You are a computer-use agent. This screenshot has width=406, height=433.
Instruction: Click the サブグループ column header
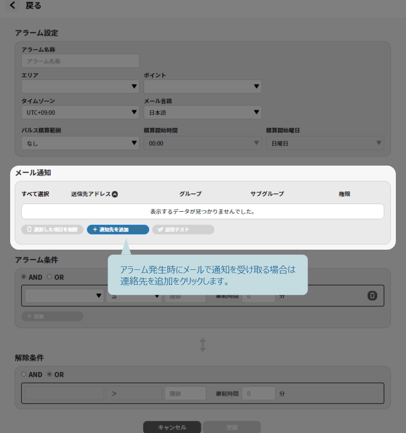point(267,194)
